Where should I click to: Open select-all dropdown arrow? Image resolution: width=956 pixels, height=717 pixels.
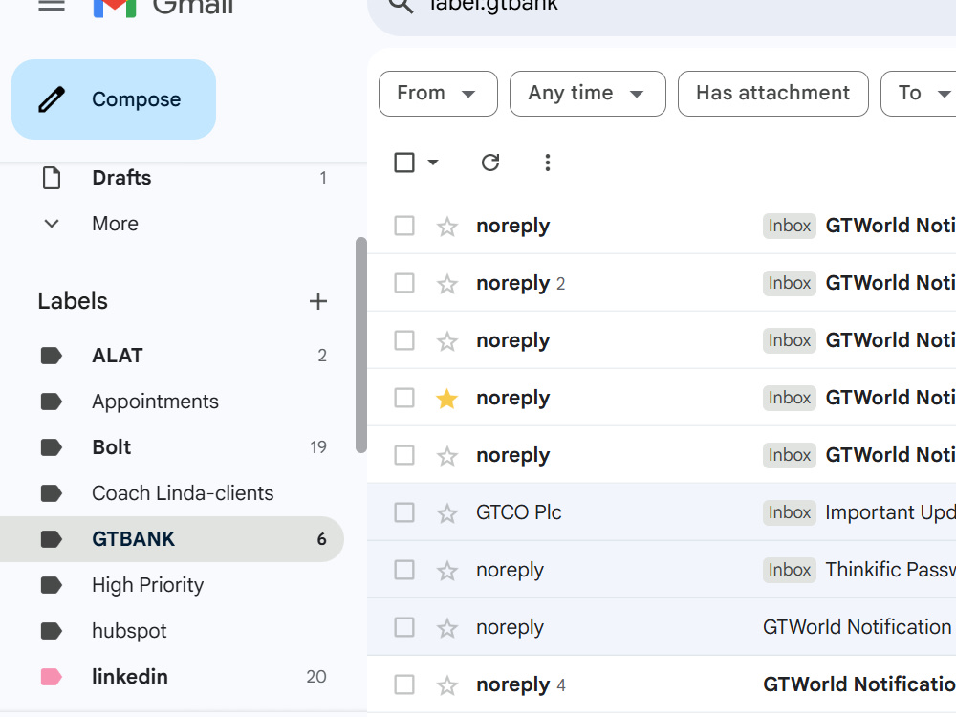pyautogui.click(x=433, y=163)
